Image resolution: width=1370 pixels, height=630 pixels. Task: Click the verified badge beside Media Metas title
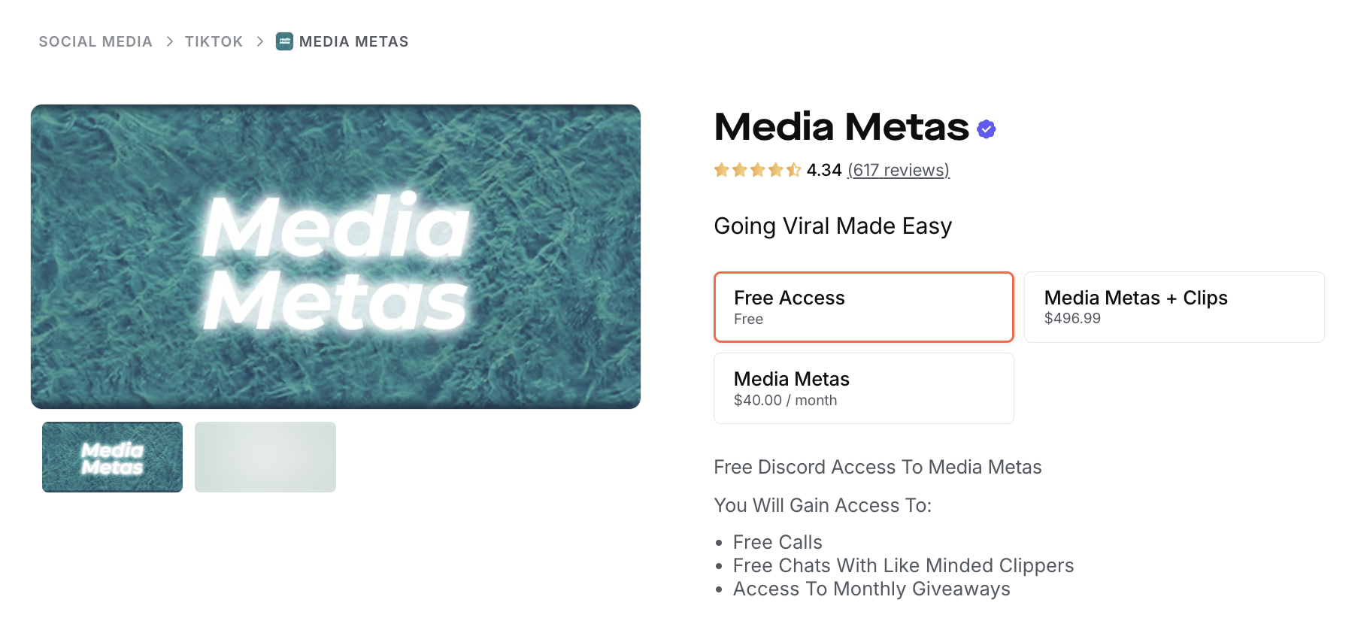pyautogui.click(x=986, y=129)
